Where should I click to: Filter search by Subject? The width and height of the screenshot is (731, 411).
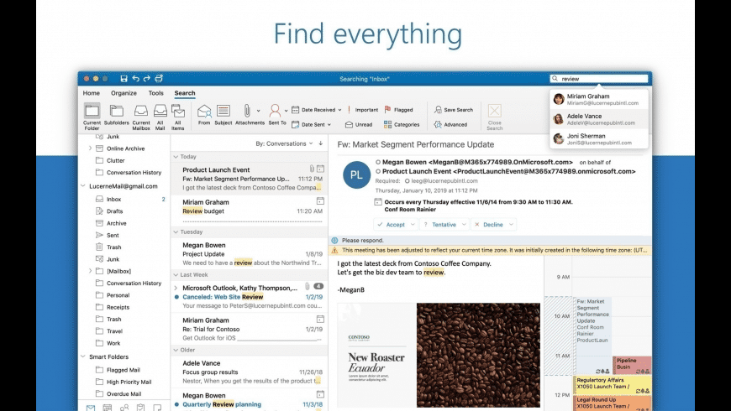coord(224,115)
